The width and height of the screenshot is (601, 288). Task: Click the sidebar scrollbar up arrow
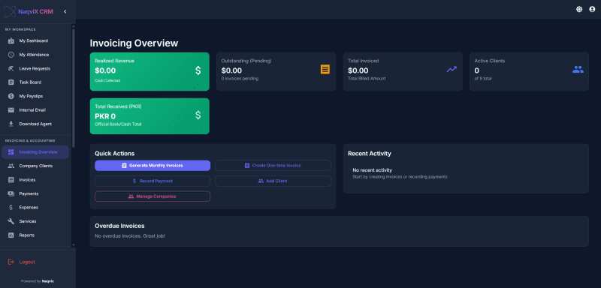coord(74,26)
